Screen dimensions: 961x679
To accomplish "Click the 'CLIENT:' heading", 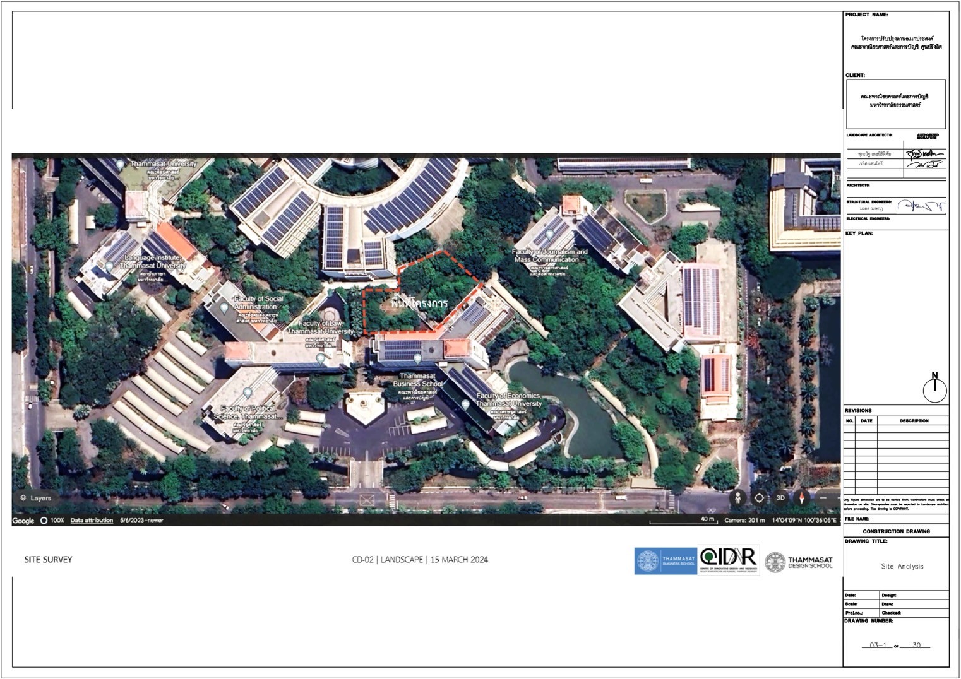I will coord(855,75).
